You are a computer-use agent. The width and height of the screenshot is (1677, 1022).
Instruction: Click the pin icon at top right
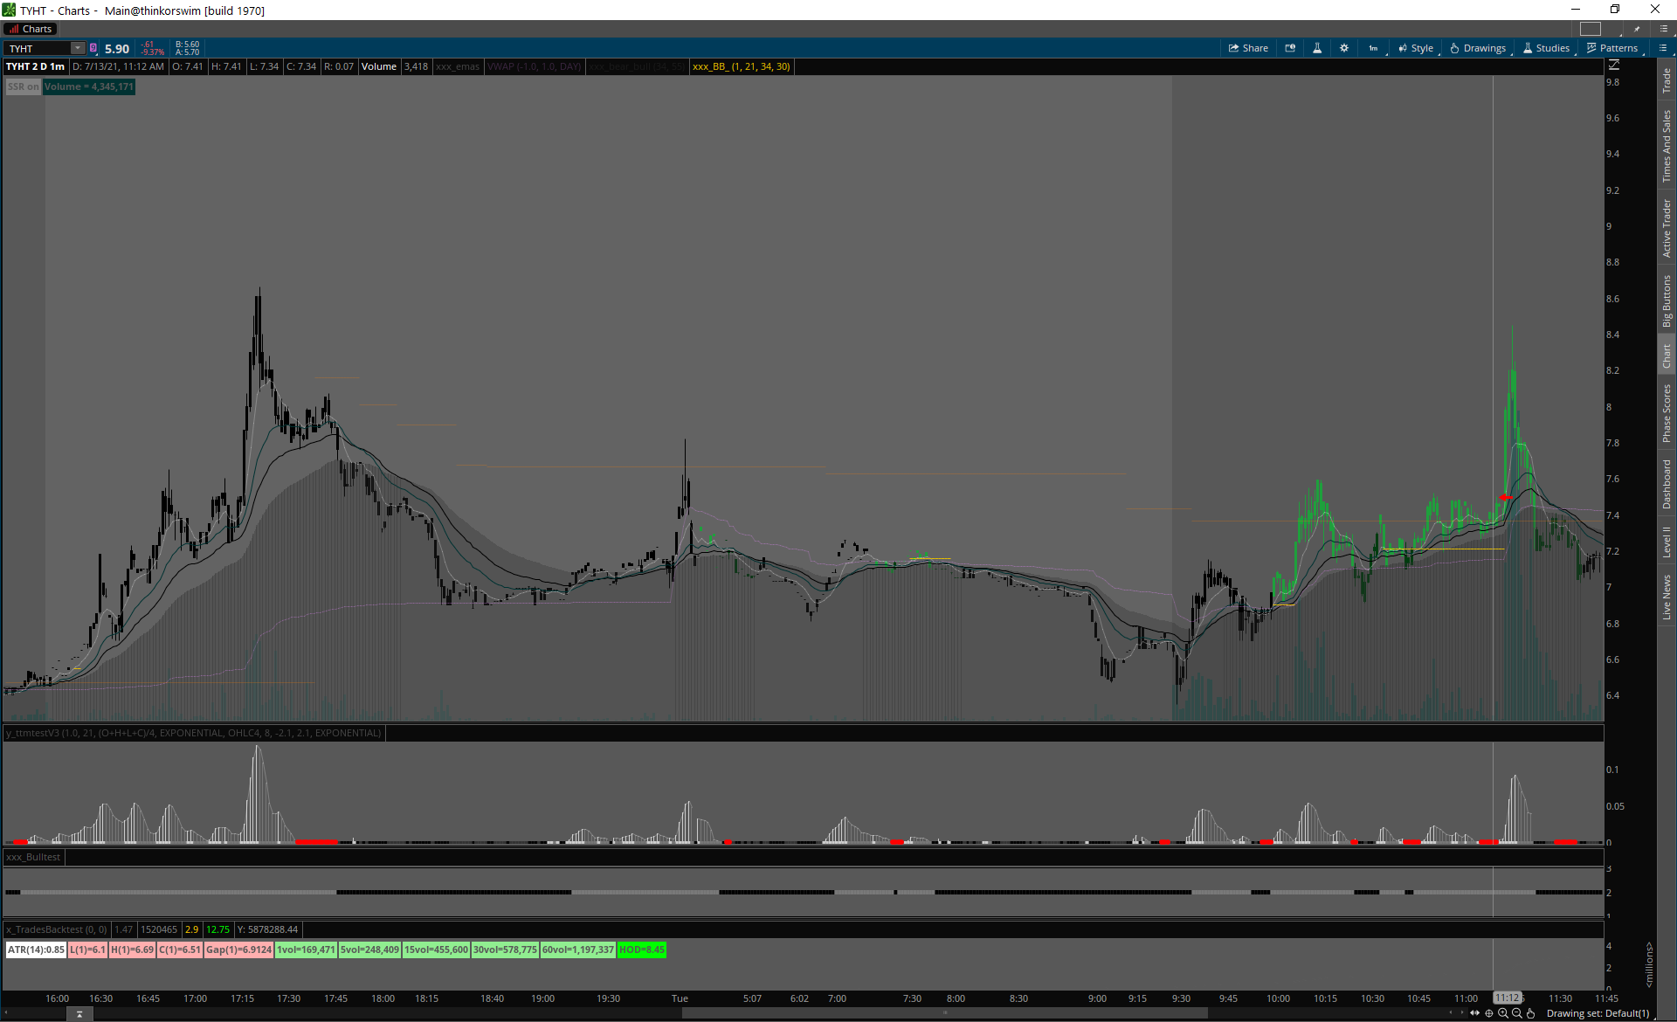click(1638, 29)
